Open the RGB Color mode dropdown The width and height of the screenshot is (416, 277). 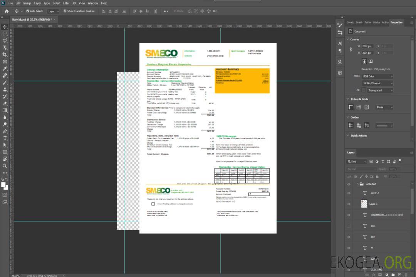(377, 76)
